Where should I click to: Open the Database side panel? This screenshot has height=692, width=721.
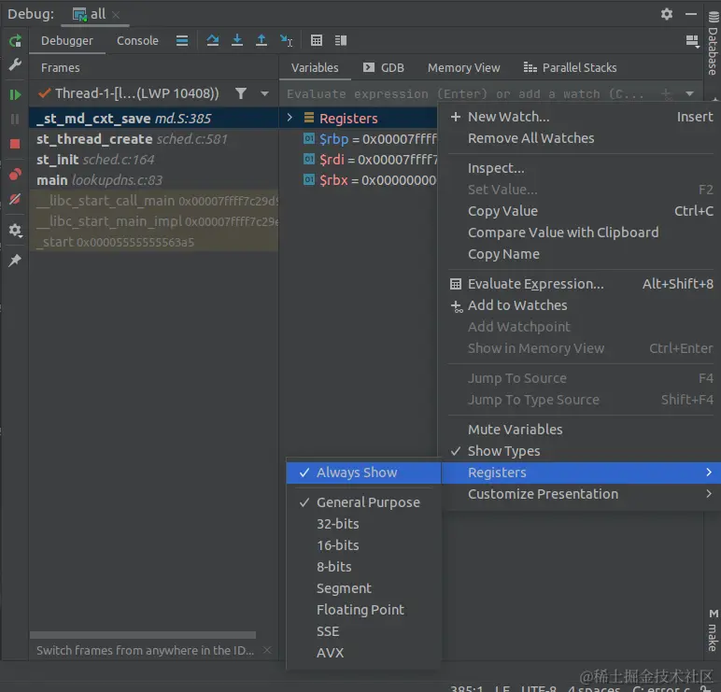click(713, 44)
